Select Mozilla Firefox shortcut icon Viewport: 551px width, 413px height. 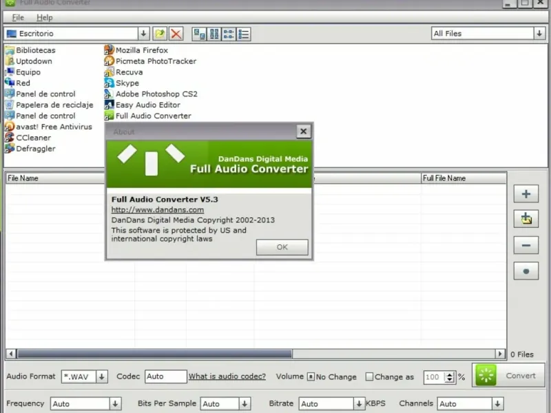(136, 50)
